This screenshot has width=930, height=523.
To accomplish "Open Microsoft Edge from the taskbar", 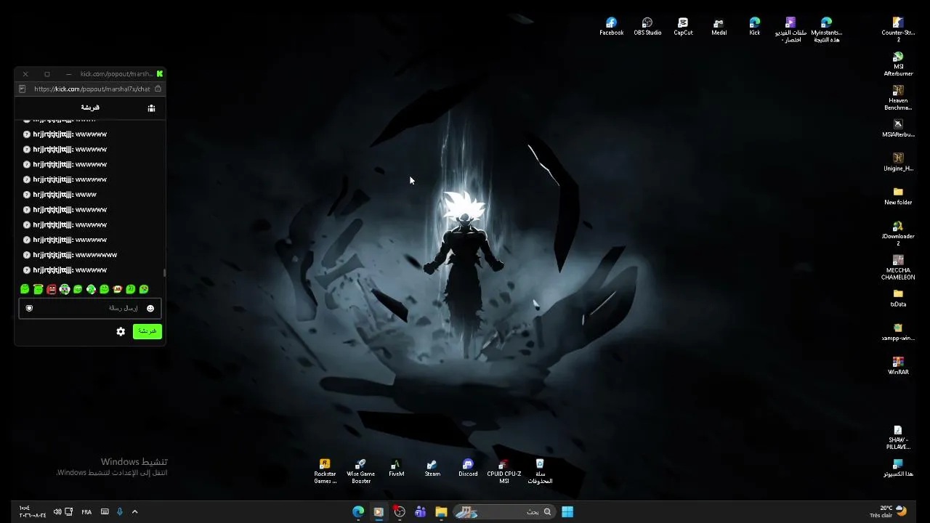I will [358, 512].
